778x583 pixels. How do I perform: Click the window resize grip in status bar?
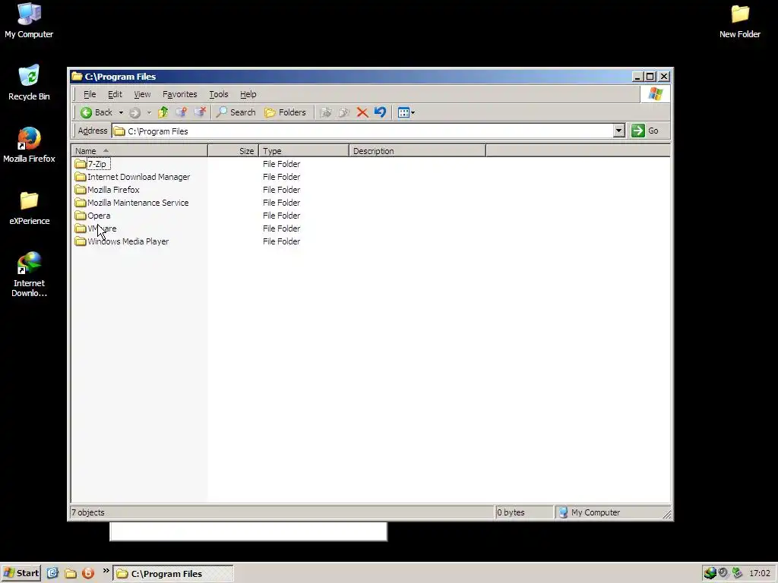pyautogui.click(x=667, y=515)
